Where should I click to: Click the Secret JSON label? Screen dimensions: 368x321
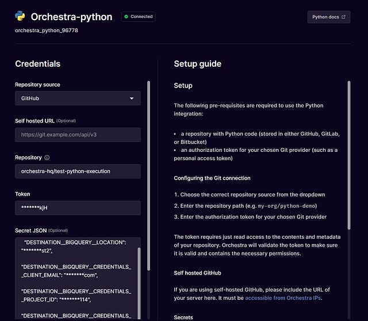(x=30, y=231)
